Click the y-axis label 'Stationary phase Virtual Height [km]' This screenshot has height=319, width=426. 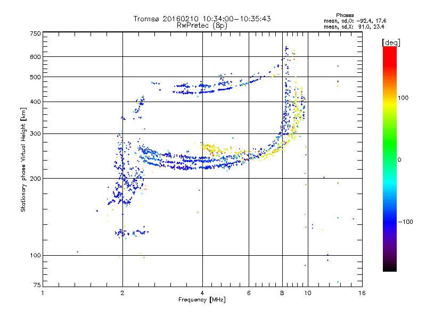point(23,159)
